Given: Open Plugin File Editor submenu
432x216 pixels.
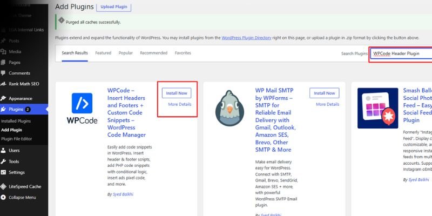Looking at the screenshot, I should [x=17, y=139].
